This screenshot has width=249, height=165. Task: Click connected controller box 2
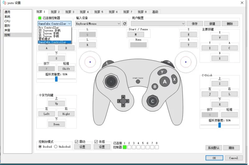tap(129, 147)
